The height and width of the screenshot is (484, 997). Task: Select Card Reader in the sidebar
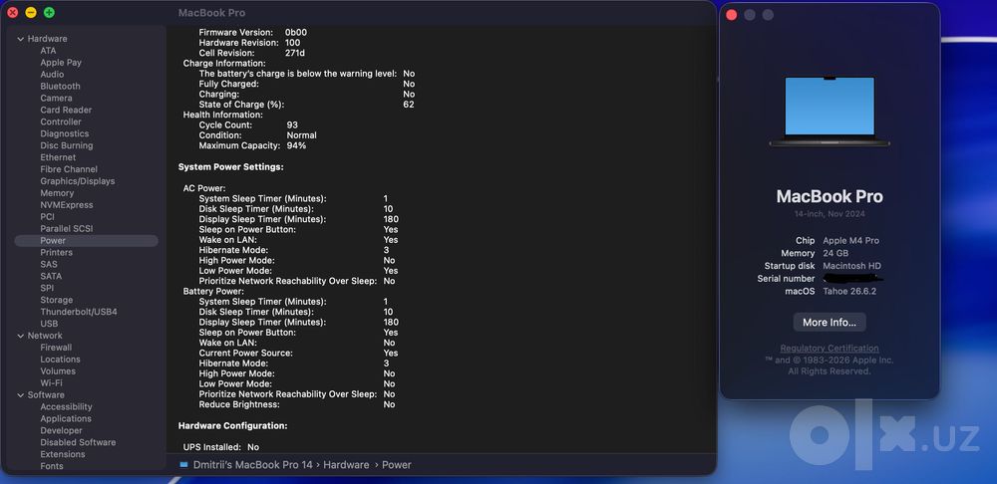[66, 110]
